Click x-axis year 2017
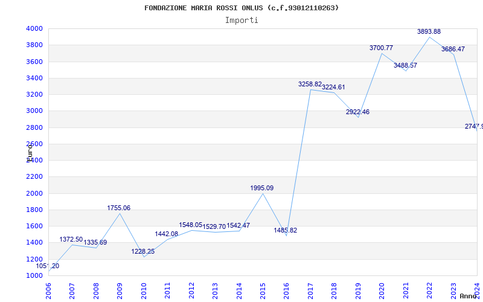The height and width of the screenshot is (302, 483). click(x=310, y=291)
